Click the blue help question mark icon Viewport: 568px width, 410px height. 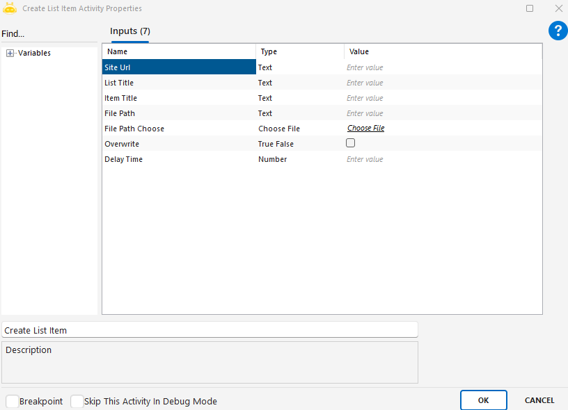click(558, 31)
